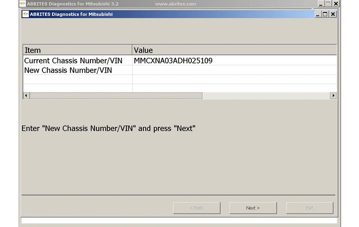The height and width of the screenshot is (227, 359).
Task: Select the current VIN value MMCXNA03ADH025109
Action: 173,60
